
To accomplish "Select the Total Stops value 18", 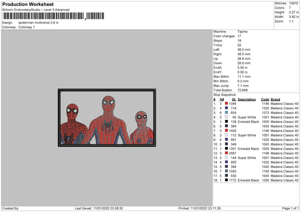I will (239, 40).
